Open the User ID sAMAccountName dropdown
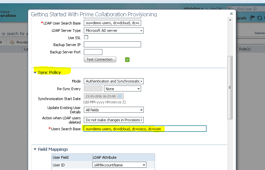Screen dimensions: 265x170 click(x=119, y=165)
